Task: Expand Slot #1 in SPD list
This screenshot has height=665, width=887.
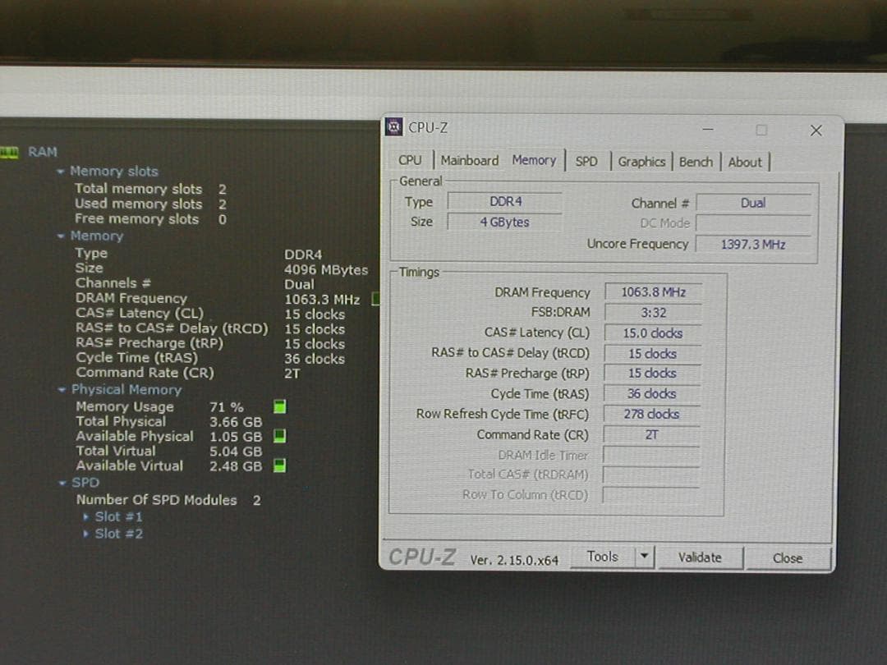Action: coord(86,517)
